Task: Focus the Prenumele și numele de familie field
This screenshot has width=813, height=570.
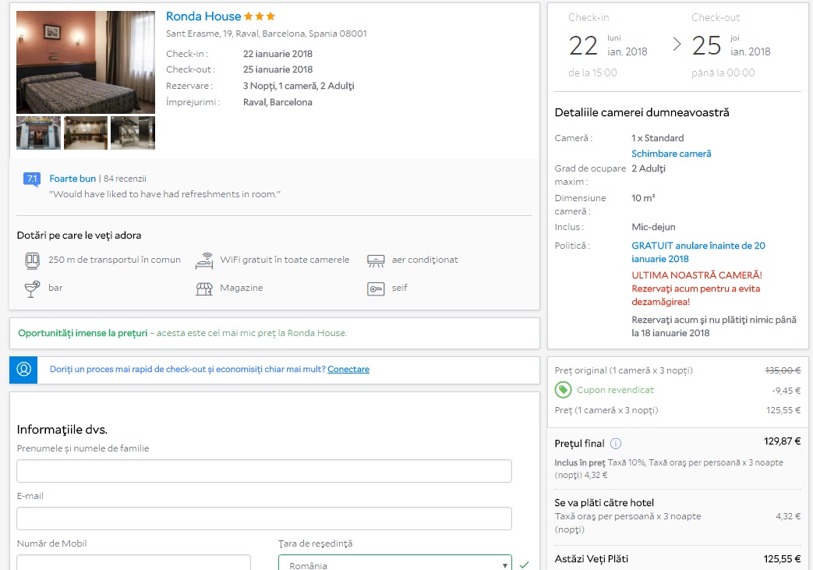Action: 264,471
